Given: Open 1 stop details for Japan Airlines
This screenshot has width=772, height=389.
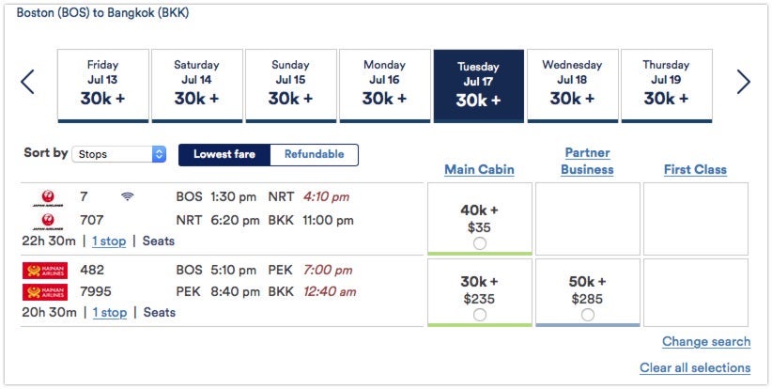Looking at the screenshot, I should [x=109, y=241].
